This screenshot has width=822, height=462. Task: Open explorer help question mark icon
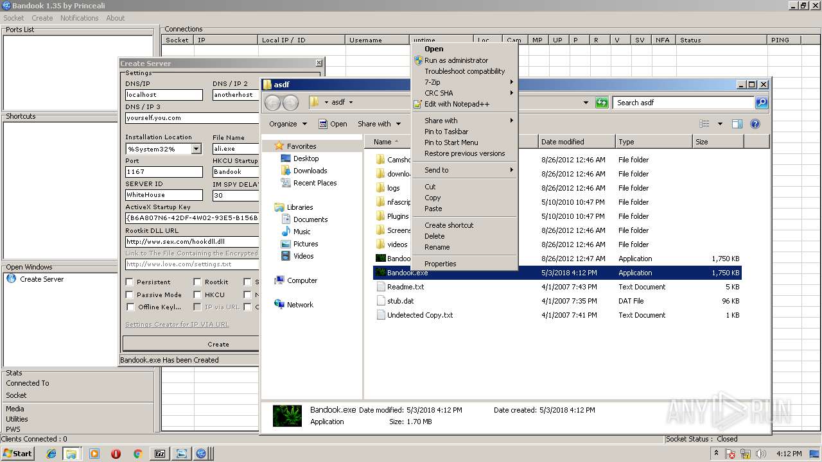click(755, 124)
